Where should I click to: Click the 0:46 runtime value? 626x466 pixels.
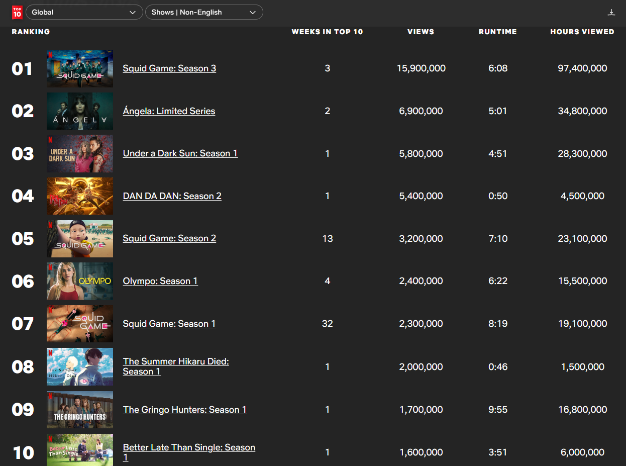click(x=498, y=367)
